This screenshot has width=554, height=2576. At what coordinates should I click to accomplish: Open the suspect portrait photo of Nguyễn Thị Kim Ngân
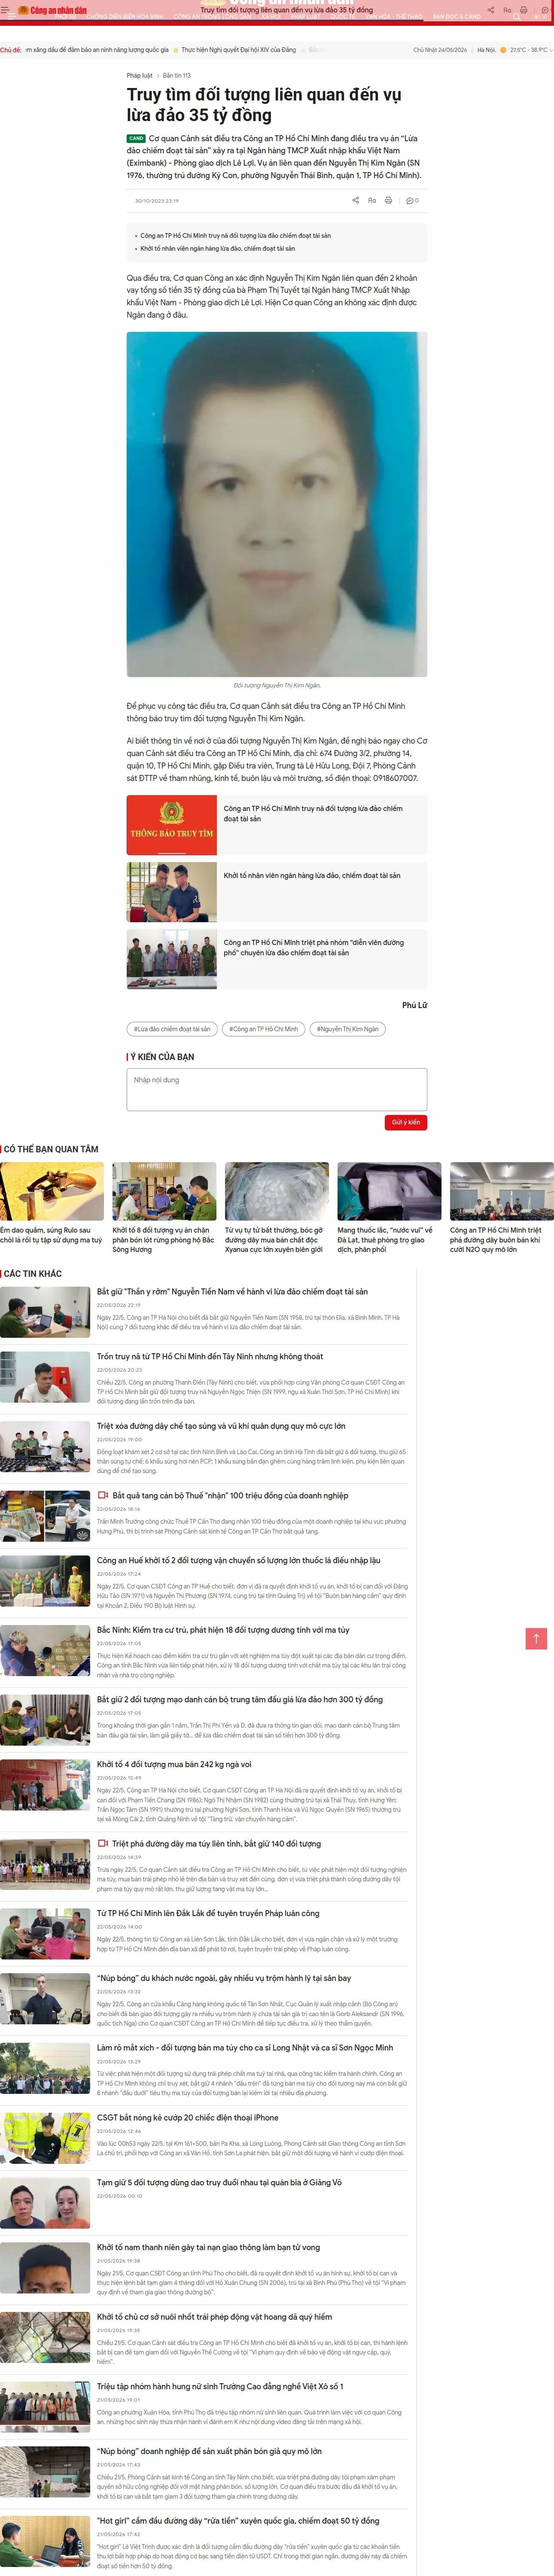pos(277,504)
